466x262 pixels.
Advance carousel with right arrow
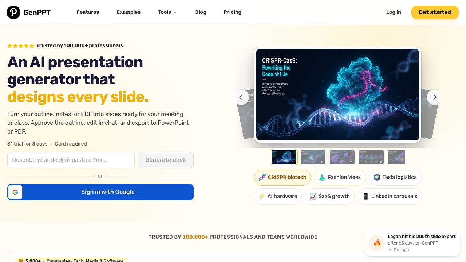(x=434, y=97)
